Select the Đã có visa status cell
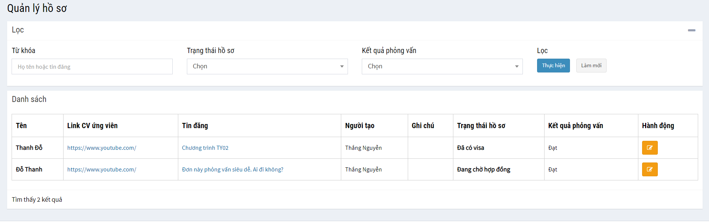The width and height of the screenshot is (709, 223). coord(470,148)
